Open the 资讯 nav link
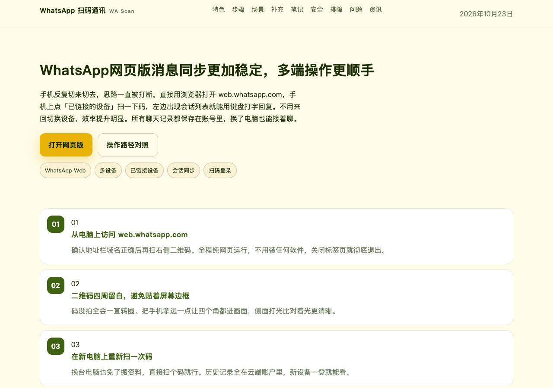The width and height of the screenshot is (553, 388). coord(375,9)
